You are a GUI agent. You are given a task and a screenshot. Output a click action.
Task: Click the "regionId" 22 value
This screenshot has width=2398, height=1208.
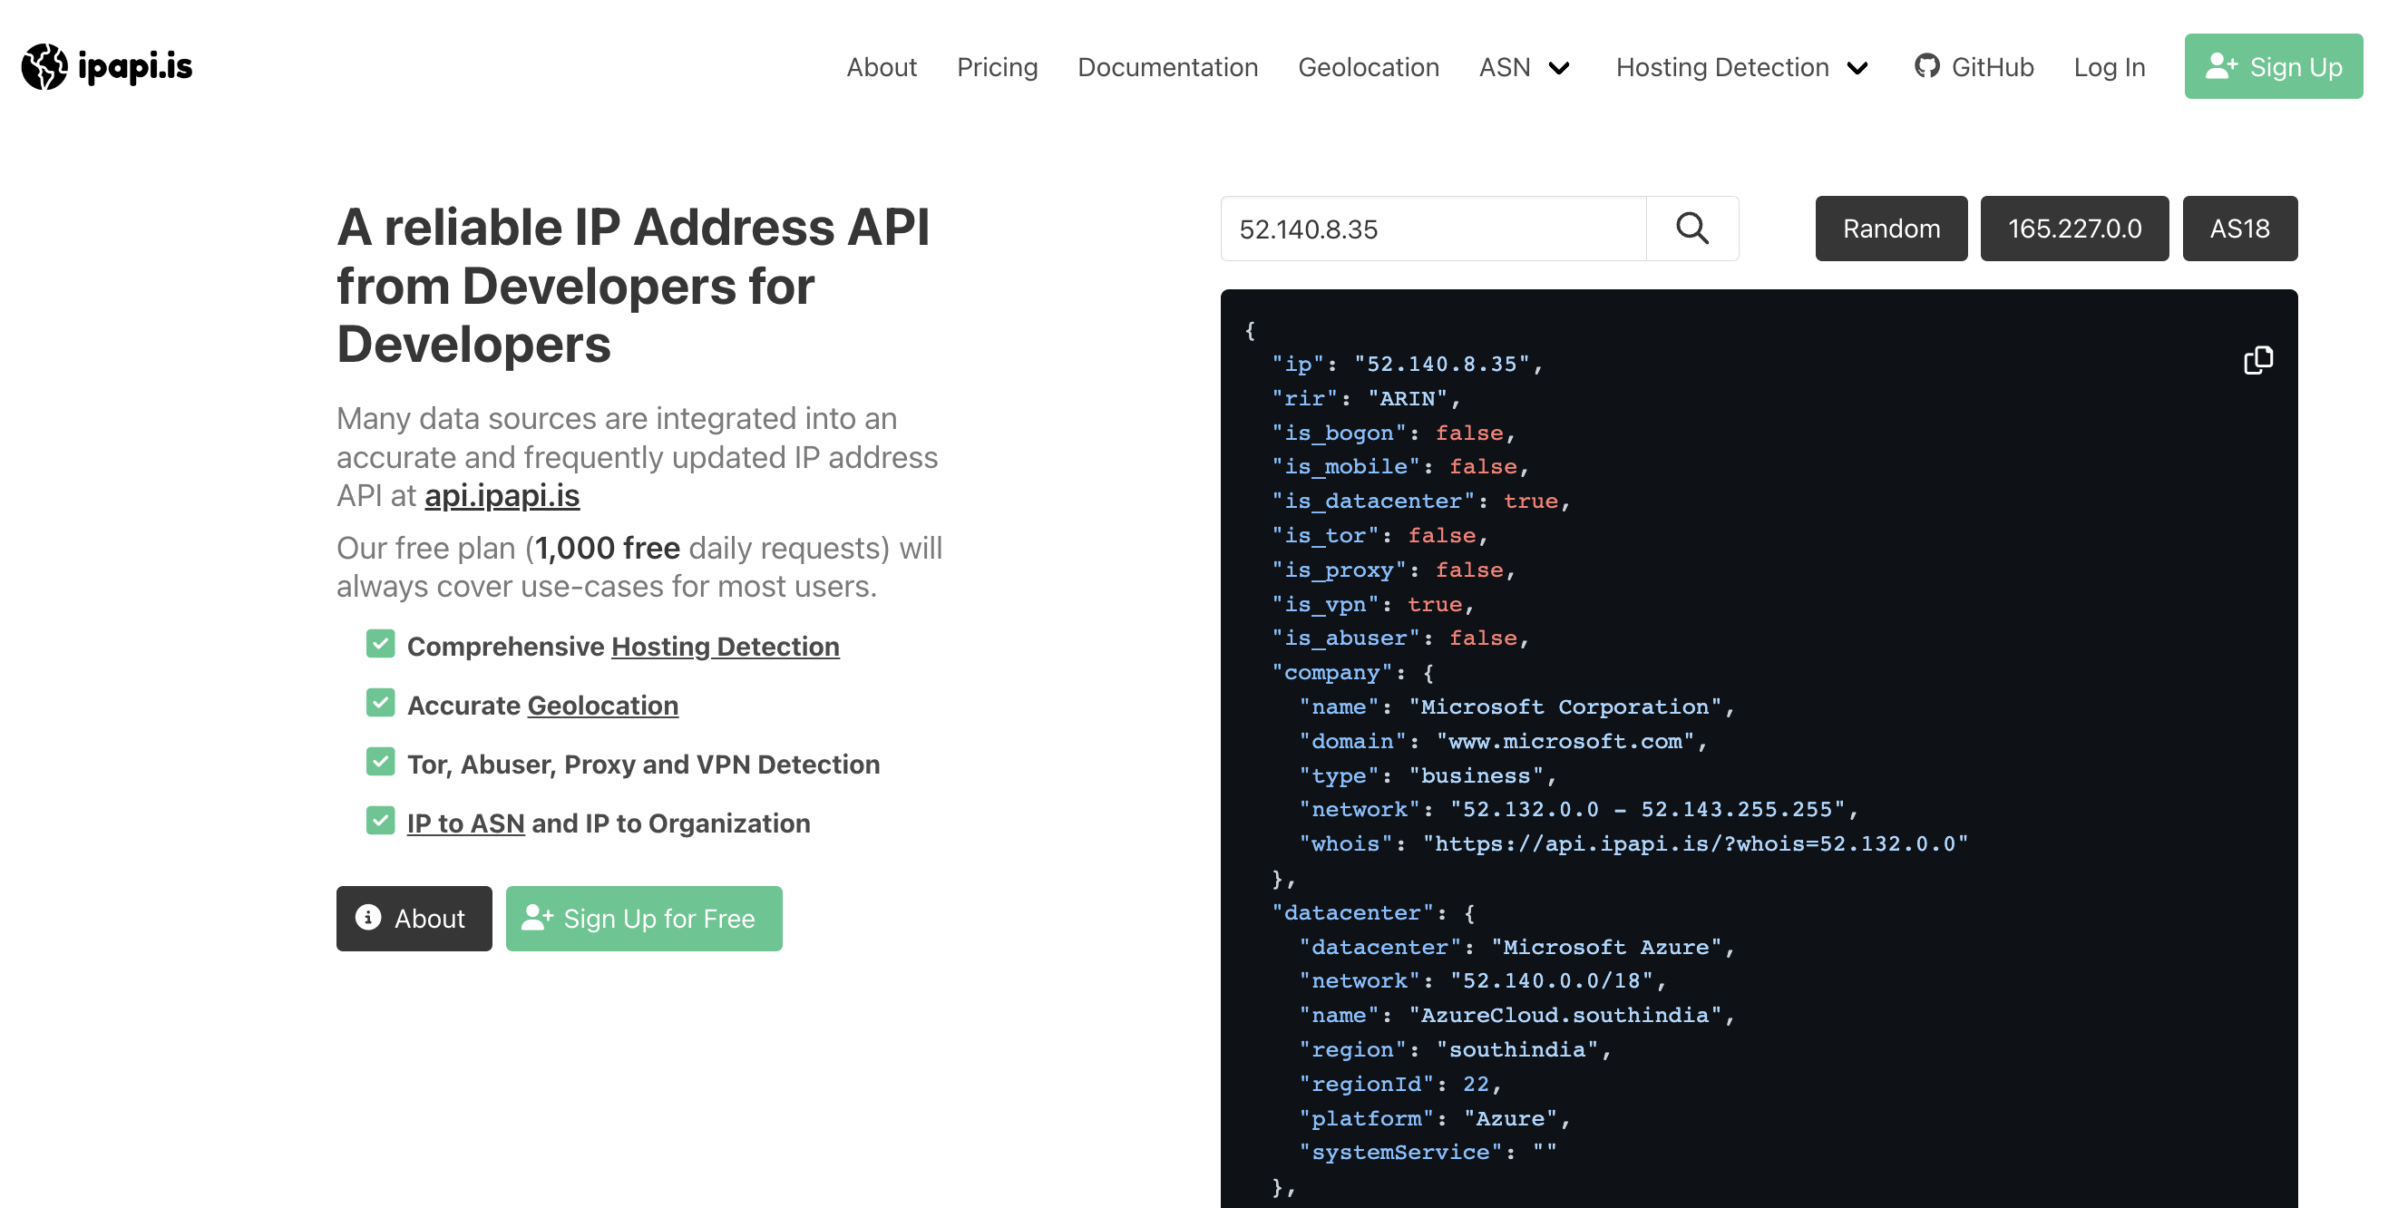point(1476,1083)
